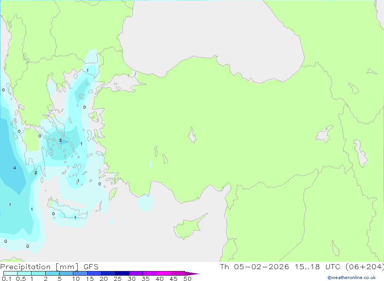Viewport: 384px width, 281px height.
Task: Click the '30' legend scale label
Action: [131, 279]
